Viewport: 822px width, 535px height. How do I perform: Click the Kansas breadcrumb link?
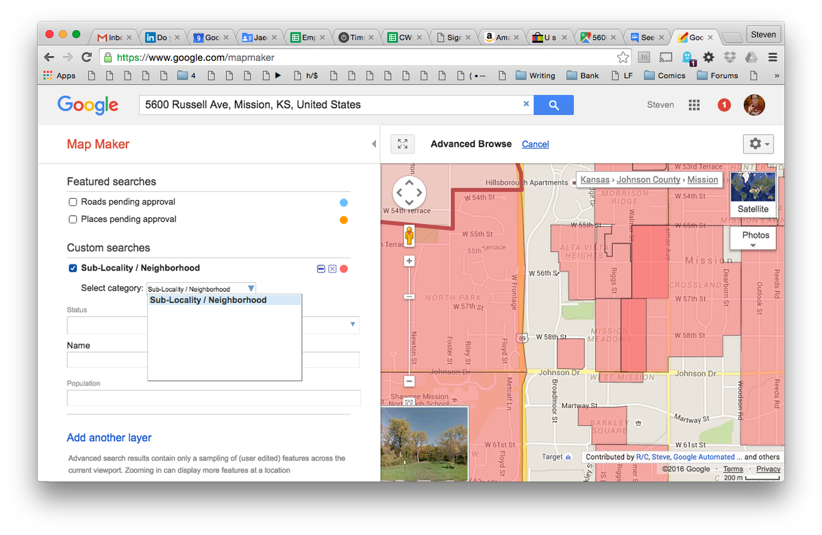(x=595, y=179)
